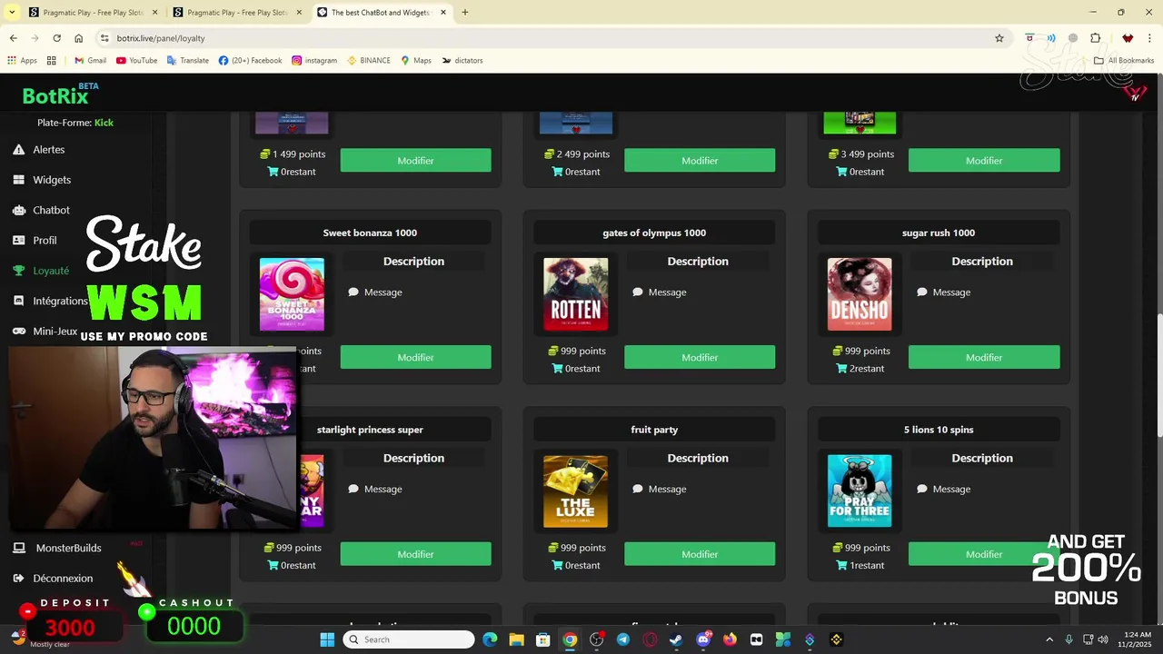Image resolution: width=1163 pixels, height=654 pixels.
Task: Expand the tab search dropdown arrow
Action: coord(12,13)
